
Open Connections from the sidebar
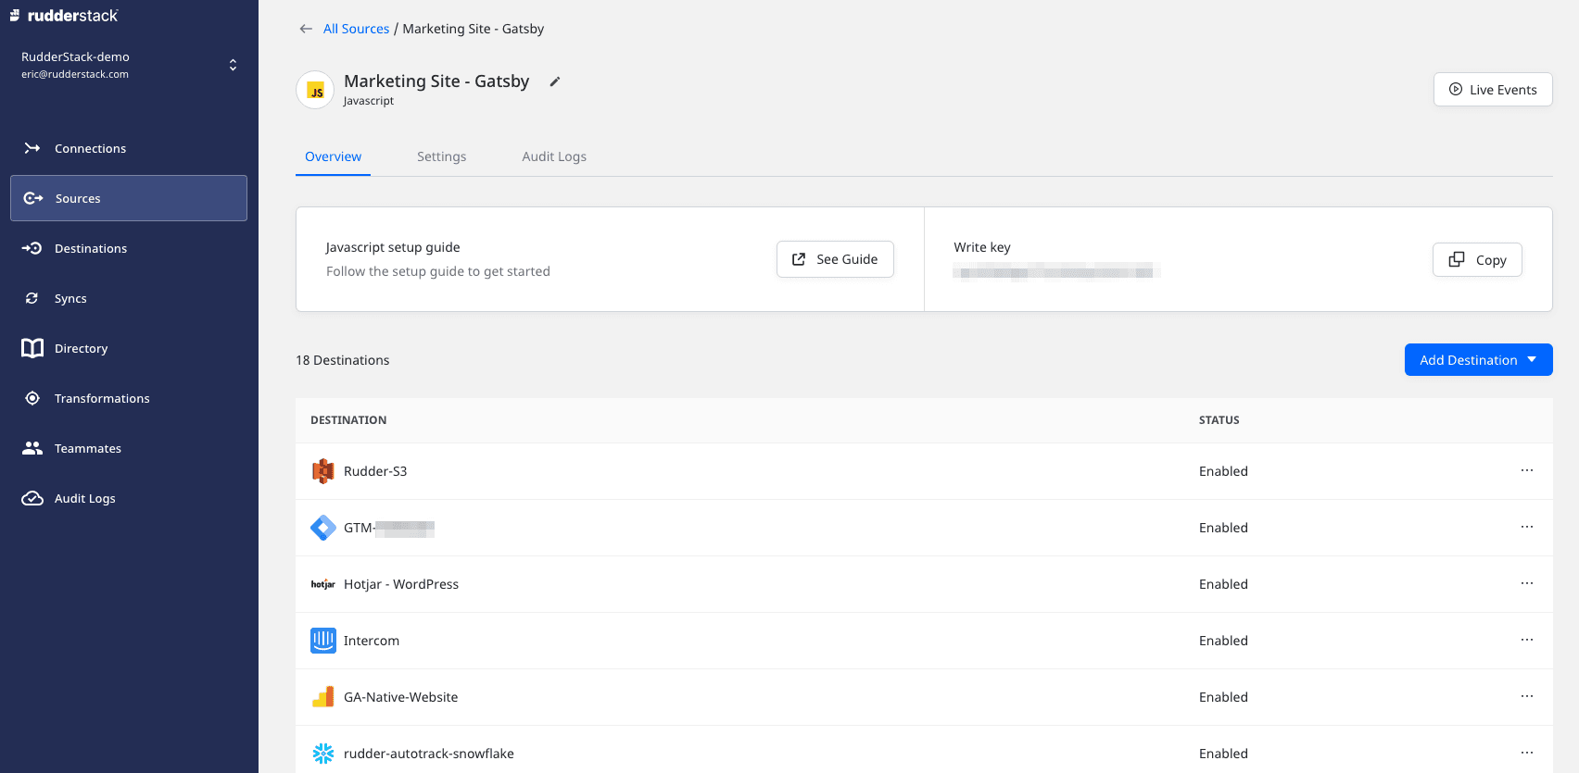(90, 148)
